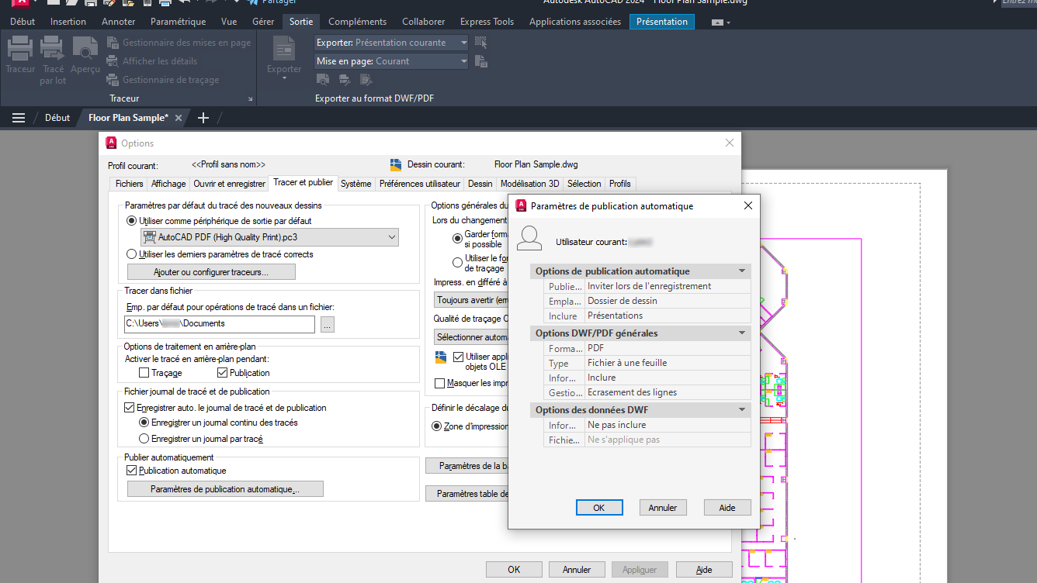Click the Traceur panel dialog launcher arrow
Image resolution: width=1037 pixels, height=583 pixels.
pos(250,99)
